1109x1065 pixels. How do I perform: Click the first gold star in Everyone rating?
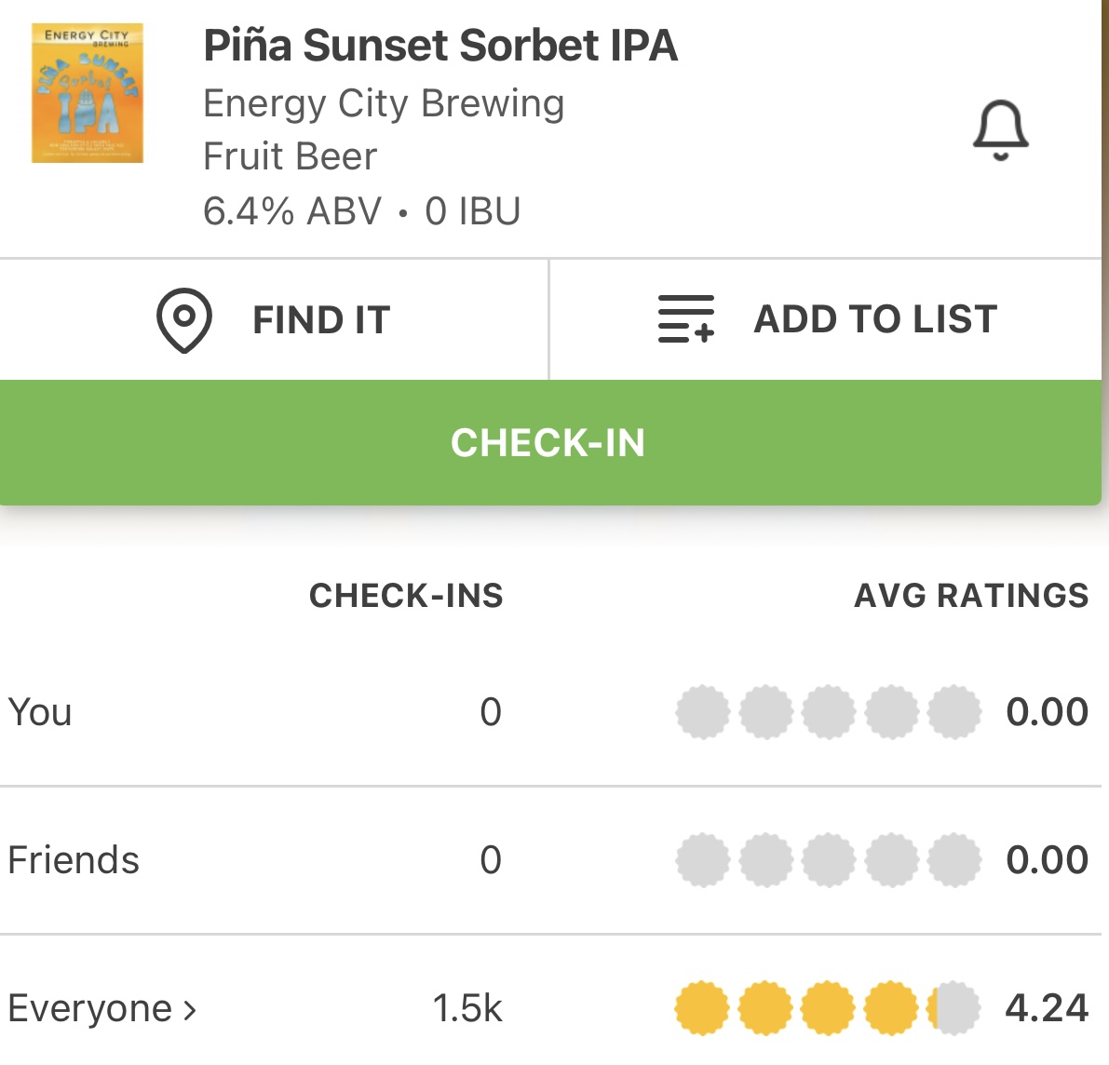pyautogui.click(x=702, y=1008)
